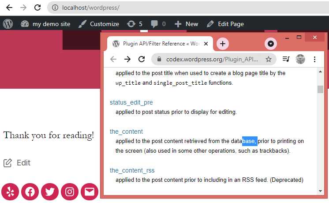Open the the_content filter link
This screenshot has height=203, width=329.
coord(126,132)
